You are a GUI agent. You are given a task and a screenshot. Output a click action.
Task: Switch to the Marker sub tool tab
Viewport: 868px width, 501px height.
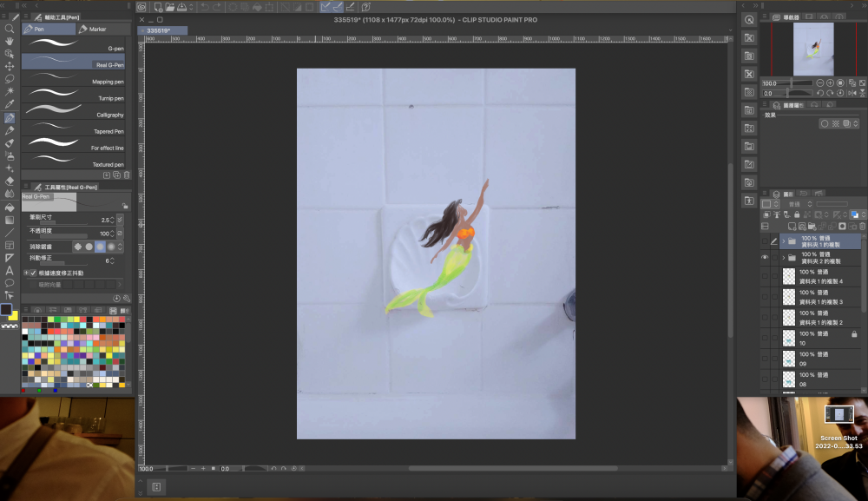pos(103,29)
